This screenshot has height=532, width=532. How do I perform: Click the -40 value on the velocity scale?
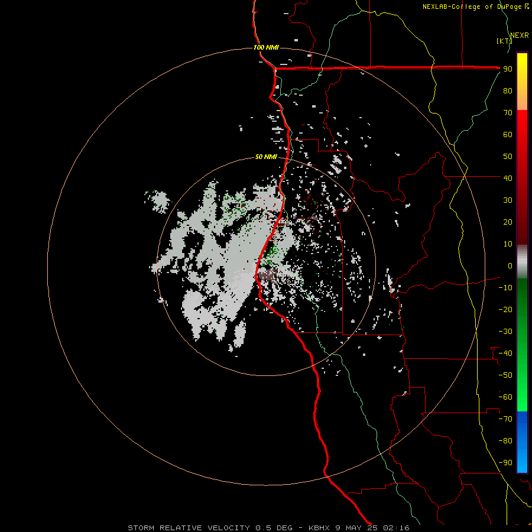505,353
